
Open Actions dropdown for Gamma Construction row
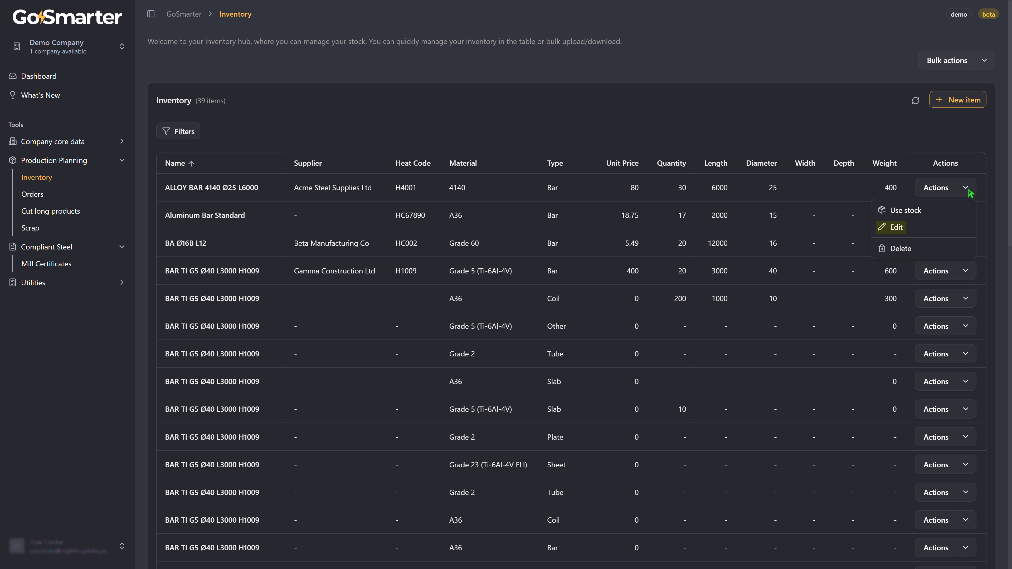click(x=965, y=271)
